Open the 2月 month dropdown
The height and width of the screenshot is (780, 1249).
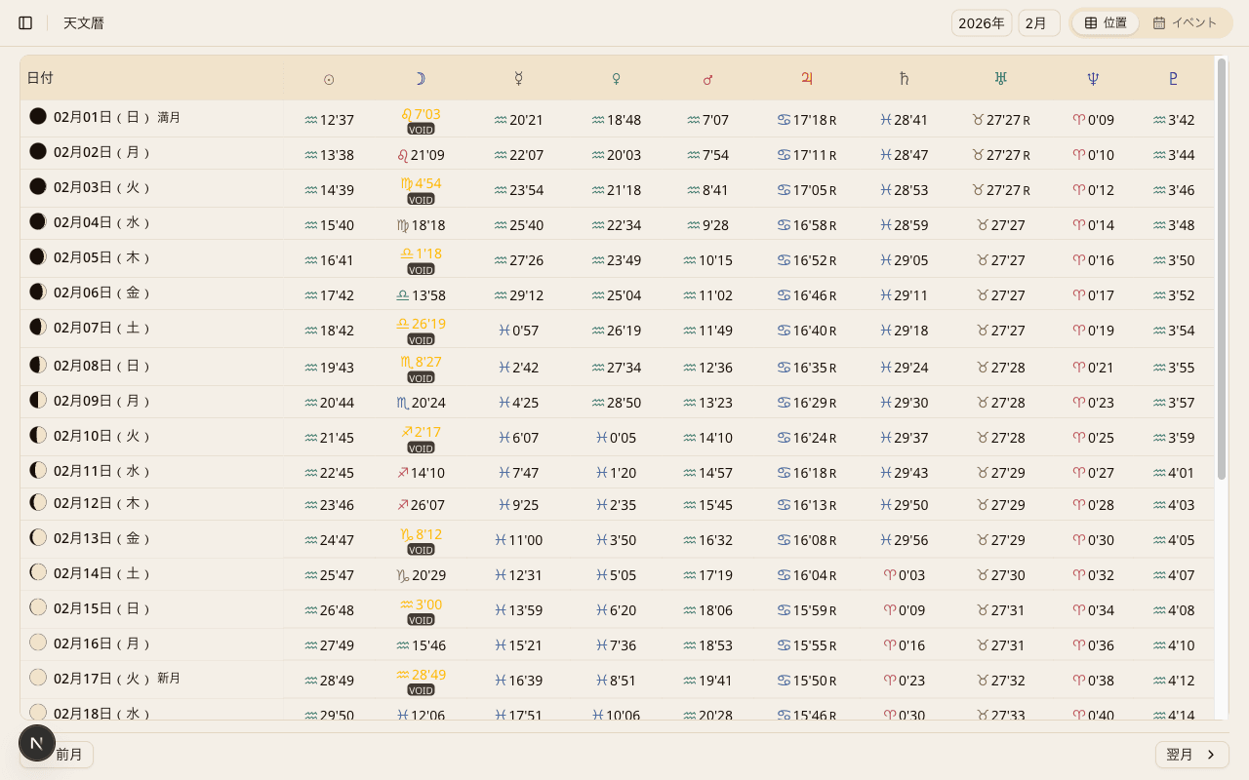(1038, 22)
